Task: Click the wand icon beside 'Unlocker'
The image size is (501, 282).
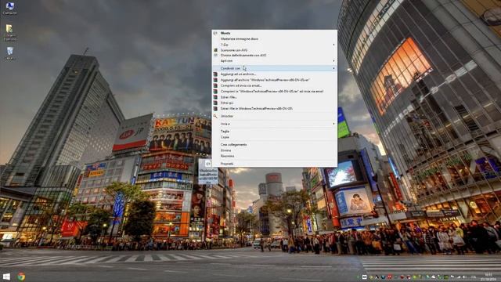Action: point(216,117)
